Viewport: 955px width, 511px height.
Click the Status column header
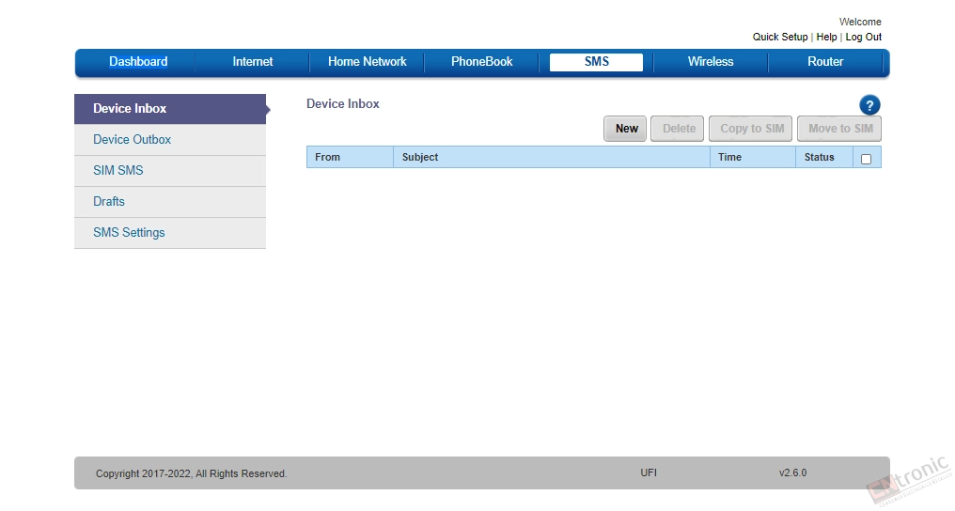(x=824, y=157)
